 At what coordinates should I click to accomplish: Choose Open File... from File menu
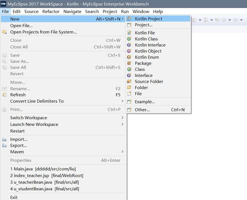pos(63,25)
